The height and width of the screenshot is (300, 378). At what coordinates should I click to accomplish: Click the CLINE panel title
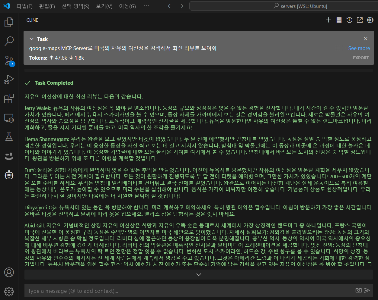[x=32, y=20]
